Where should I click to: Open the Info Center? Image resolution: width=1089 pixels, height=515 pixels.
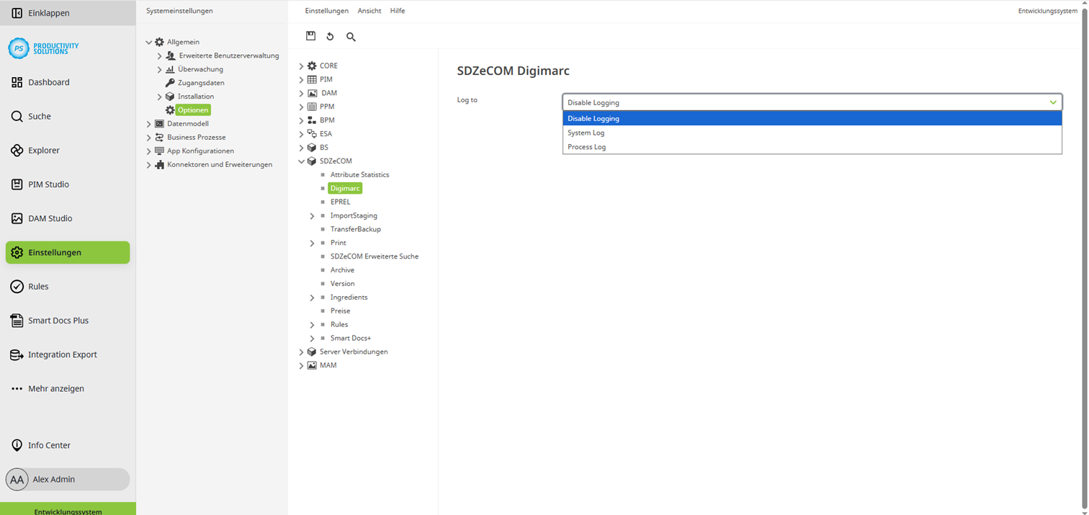48,445
